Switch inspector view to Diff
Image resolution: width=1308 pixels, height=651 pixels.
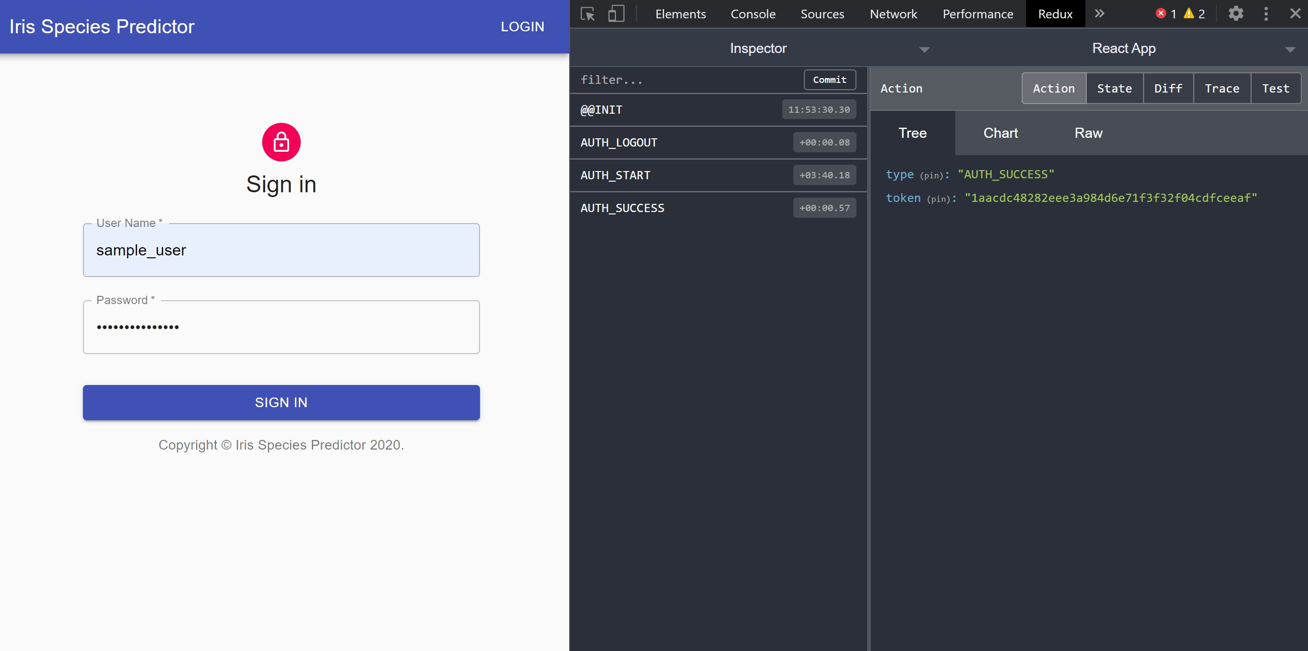tap(1168, 88)
